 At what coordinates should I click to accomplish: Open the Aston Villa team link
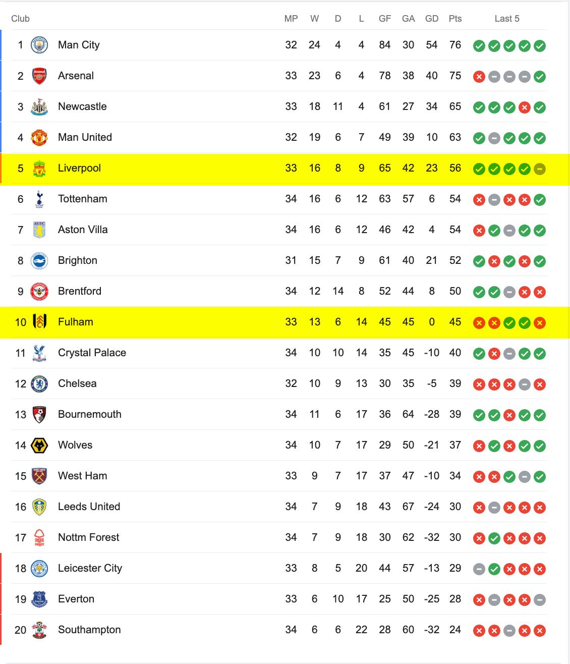click(x=83, y=230)
